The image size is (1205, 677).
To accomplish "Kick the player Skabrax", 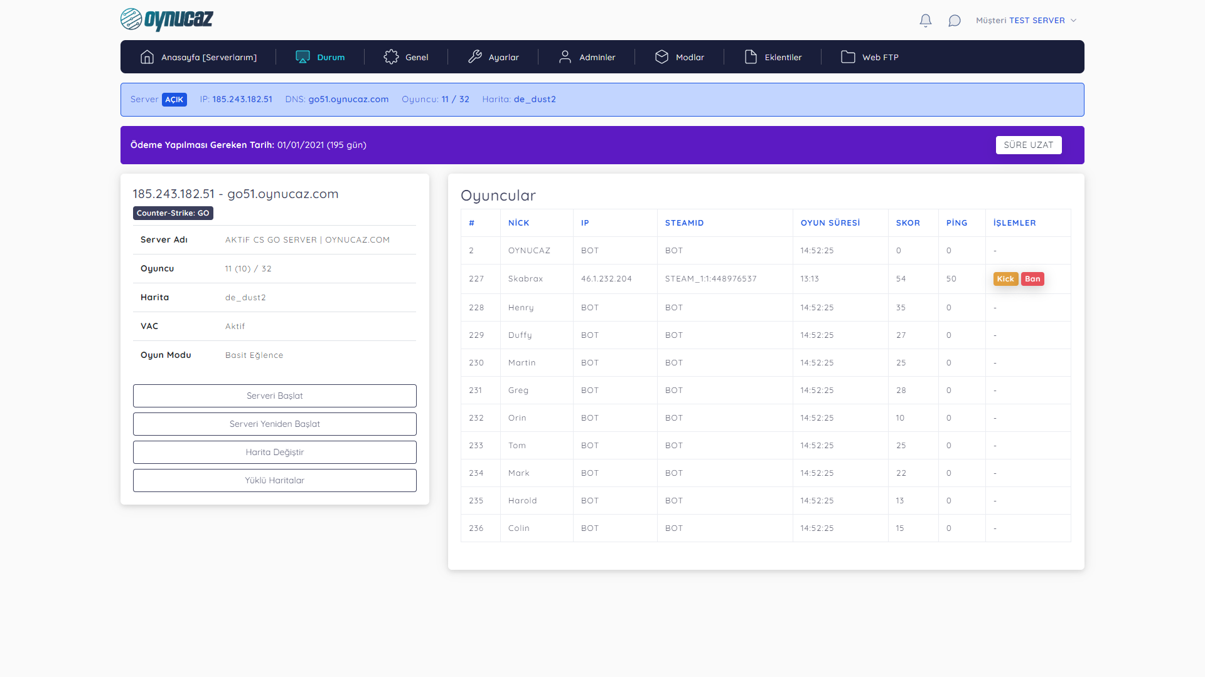I will pos(1005,279).
